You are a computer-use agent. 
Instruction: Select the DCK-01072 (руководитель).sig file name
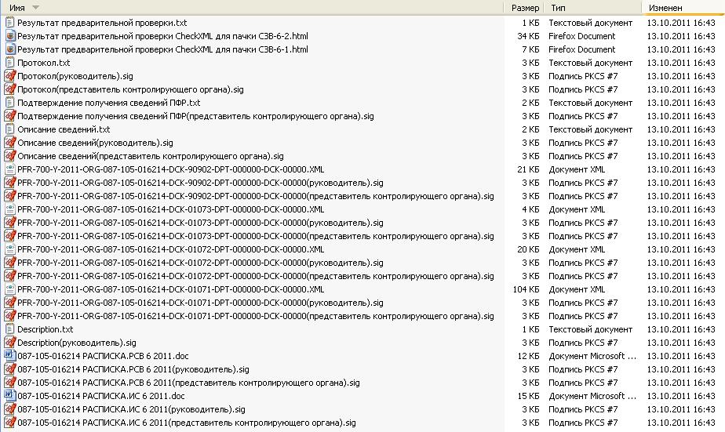pyautogui.click(x=200, y=263)
